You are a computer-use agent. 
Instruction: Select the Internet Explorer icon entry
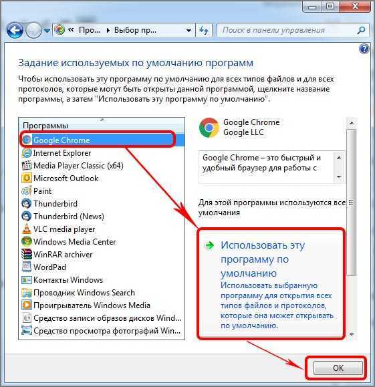click(x=27, y=153)
